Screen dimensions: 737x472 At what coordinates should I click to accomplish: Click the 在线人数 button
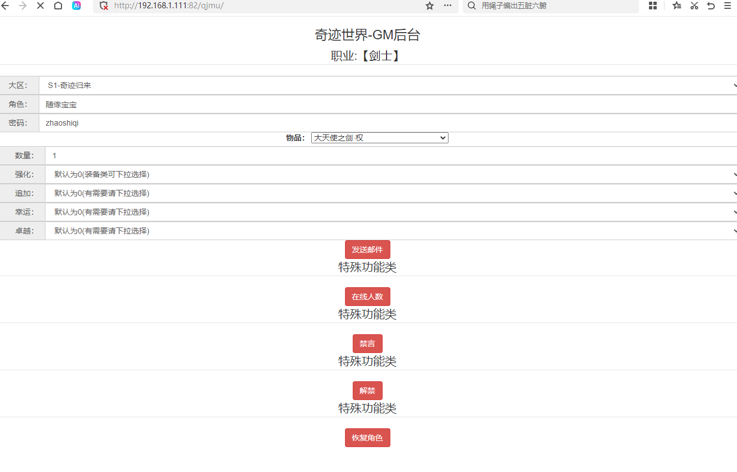pos(367,297)
